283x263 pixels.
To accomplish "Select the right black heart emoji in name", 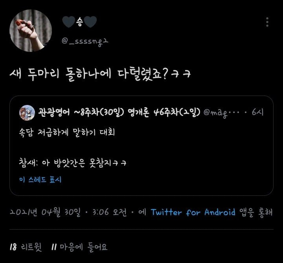I will click(90, 22).
